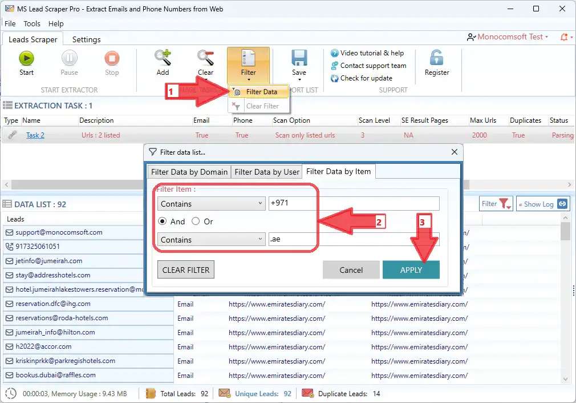Click the Clear tasks magnifier icon
Screen dimensions: 576x403
[x=205, y=57]
